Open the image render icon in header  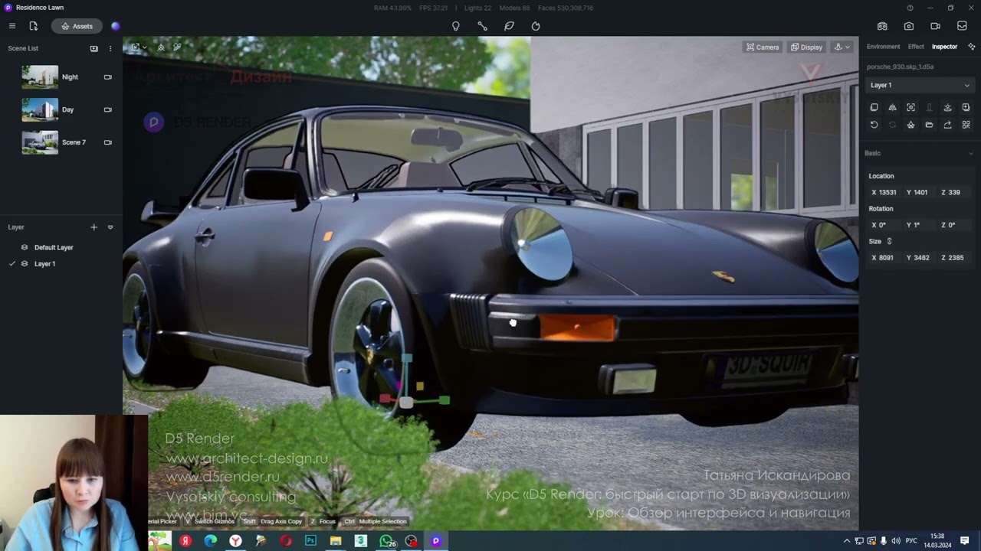pyautogui.click(x=882, y=26)
